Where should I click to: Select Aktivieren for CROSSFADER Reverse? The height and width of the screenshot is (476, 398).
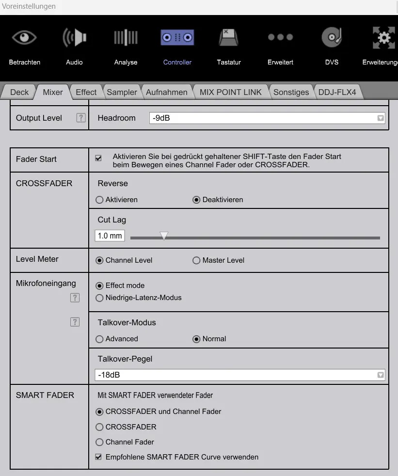pos(100,200)
